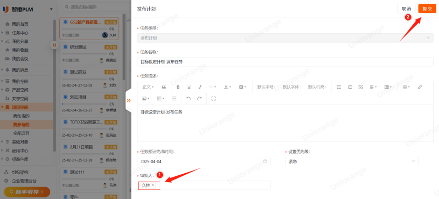Open the text alignment menu
Viewport: 439px width, 199px height.
pos(373,87)
